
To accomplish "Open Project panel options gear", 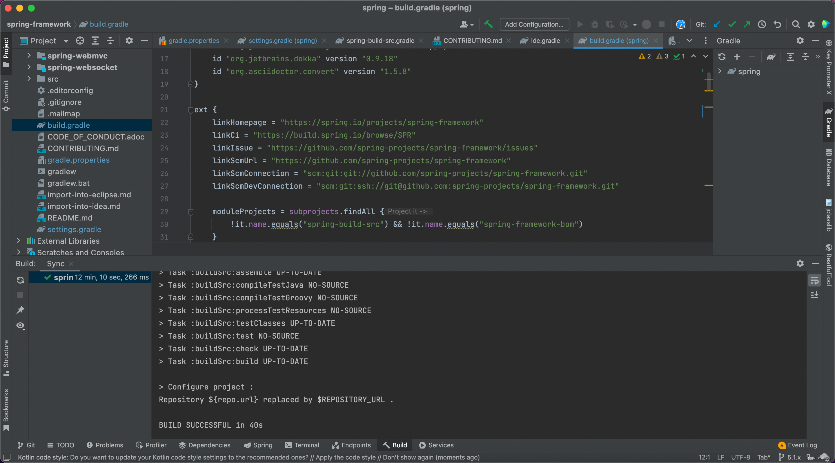I will (x=129, y=41).
